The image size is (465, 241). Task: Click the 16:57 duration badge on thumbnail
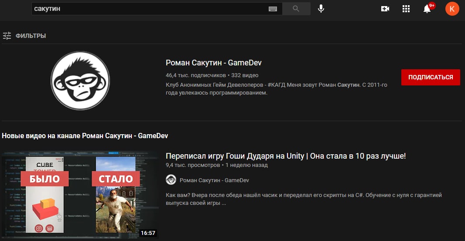click(x=148, y=233)
